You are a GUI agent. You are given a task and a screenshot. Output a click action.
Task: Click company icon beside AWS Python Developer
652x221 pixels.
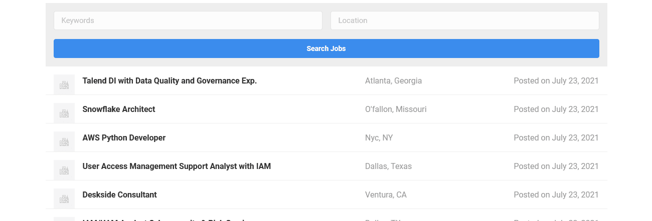tap(64, 141)
